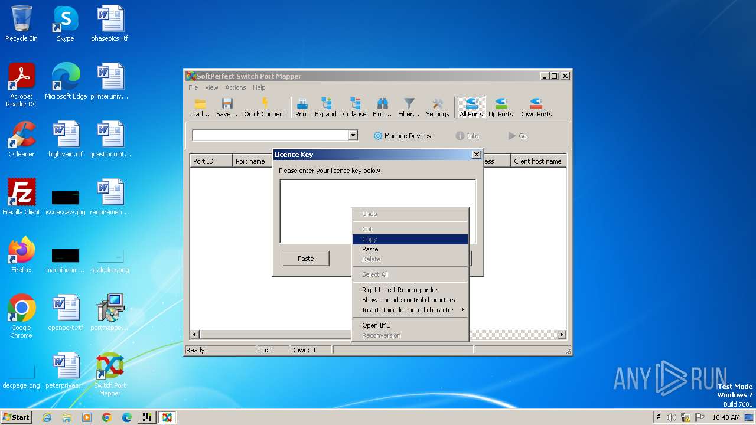Open the Skype desktop shortcut
Image resolution: width=756 pixels, height=425 pixels.
point(66,24)
